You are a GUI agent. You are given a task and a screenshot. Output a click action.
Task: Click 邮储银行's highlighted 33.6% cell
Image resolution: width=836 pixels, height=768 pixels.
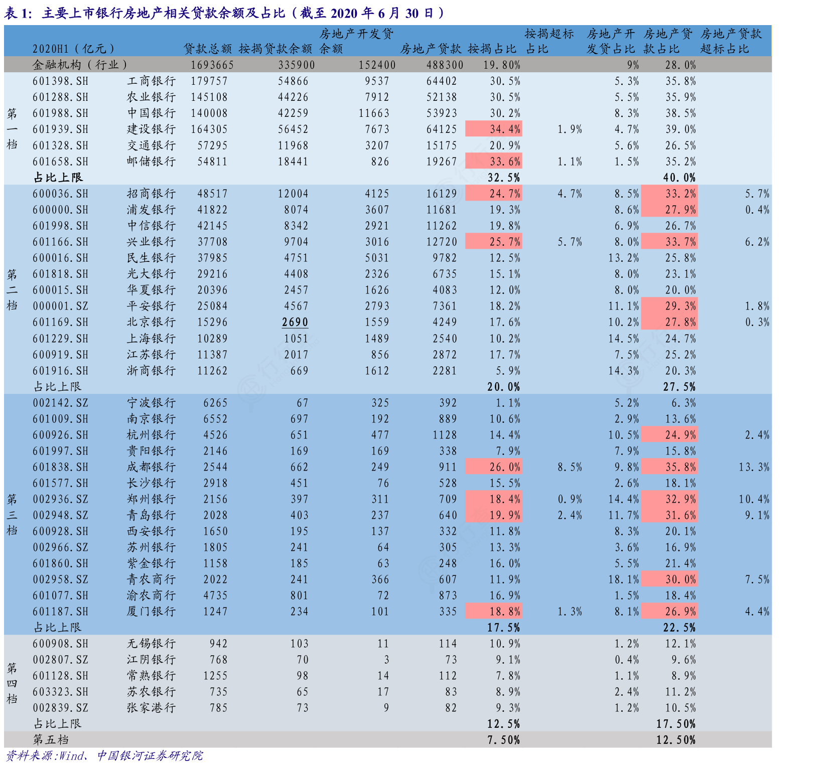pos(494,162)
